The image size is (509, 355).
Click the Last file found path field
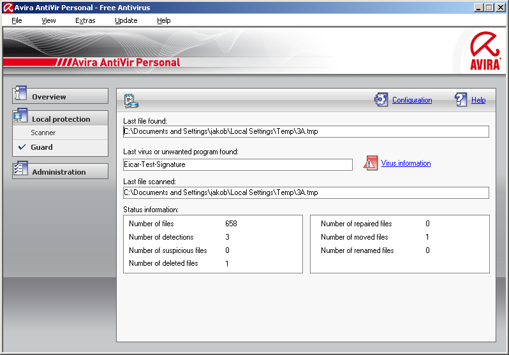(306, 131)
